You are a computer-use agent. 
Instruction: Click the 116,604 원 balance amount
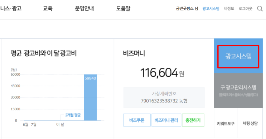tap(162, 73)
